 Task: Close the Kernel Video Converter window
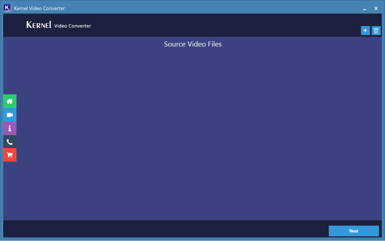376,9
